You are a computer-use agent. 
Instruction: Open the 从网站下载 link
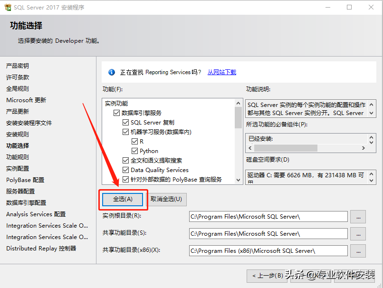[x=222, y=72]
